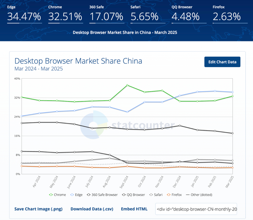The height and width of the screenshot is (220, 253).
Task: Toggle Edge series in chart legend
Action: [77, 195]
